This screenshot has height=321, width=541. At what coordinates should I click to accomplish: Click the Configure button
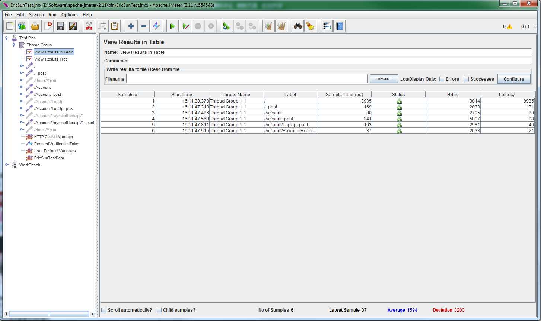(514, 79)
